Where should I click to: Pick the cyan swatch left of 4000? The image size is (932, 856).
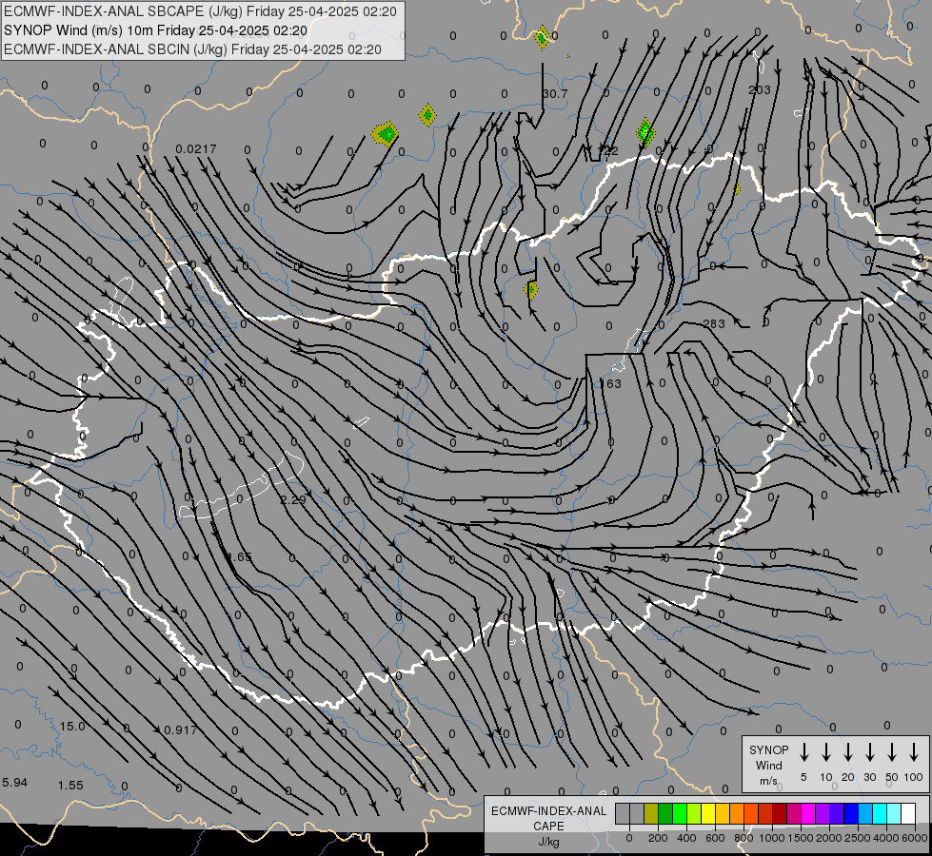pos(881,814)
